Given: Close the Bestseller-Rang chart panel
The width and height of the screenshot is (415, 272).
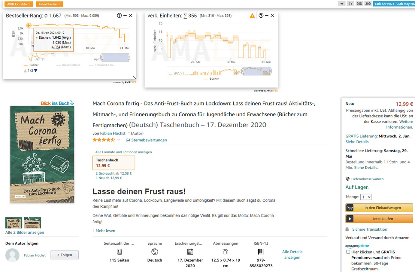Looking at the screenshot, I should tap(131, 16).
